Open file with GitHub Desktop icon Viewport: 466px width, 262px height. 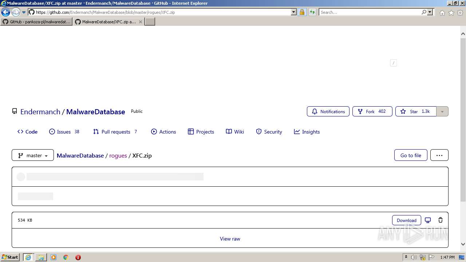[428, 220]
